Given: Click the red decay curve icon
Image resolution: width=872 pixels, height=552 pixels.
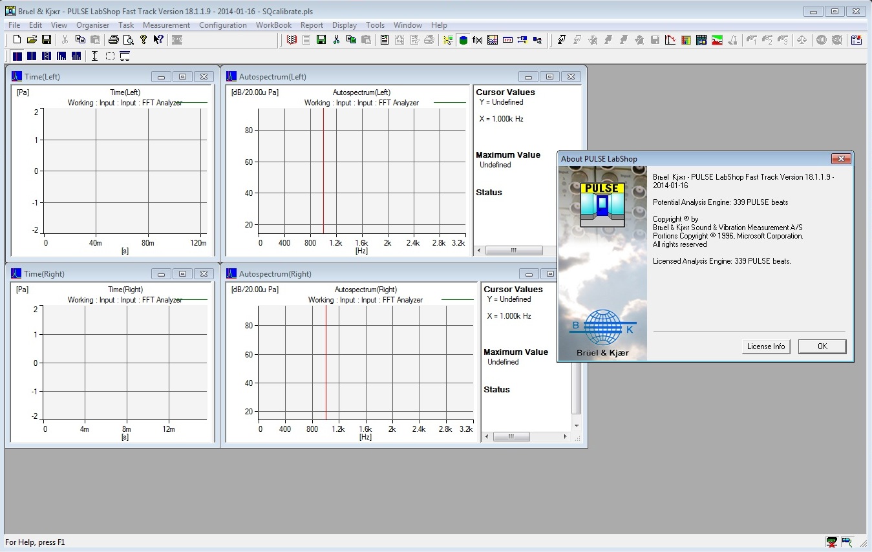Looking at the screenshot, I should 670,40.
